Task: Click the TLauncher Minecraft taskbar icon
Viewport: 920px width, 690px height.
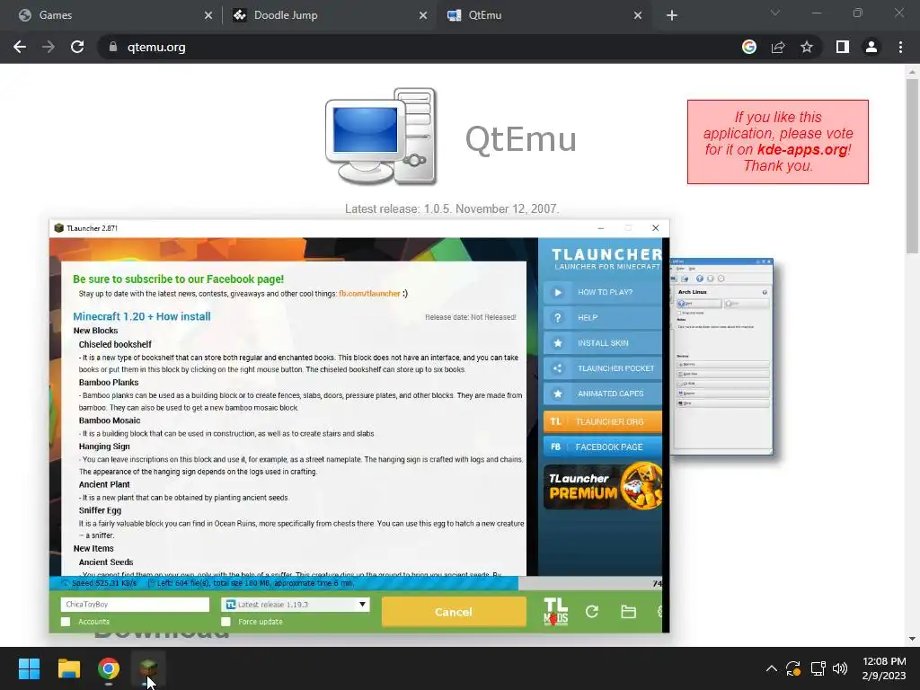Action: (x=148, y=668)
